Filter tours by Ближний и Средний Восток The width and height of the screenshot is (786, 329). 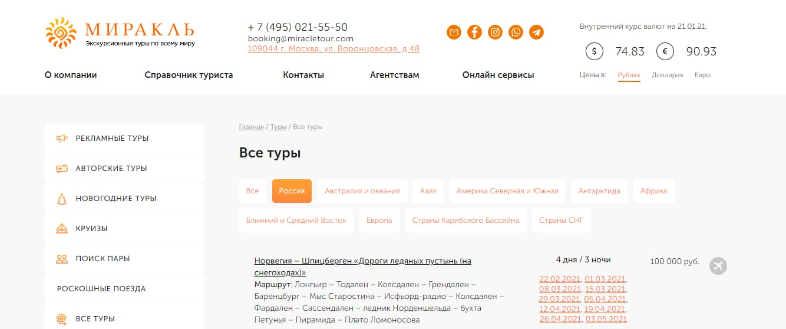[x=296, y=221]
